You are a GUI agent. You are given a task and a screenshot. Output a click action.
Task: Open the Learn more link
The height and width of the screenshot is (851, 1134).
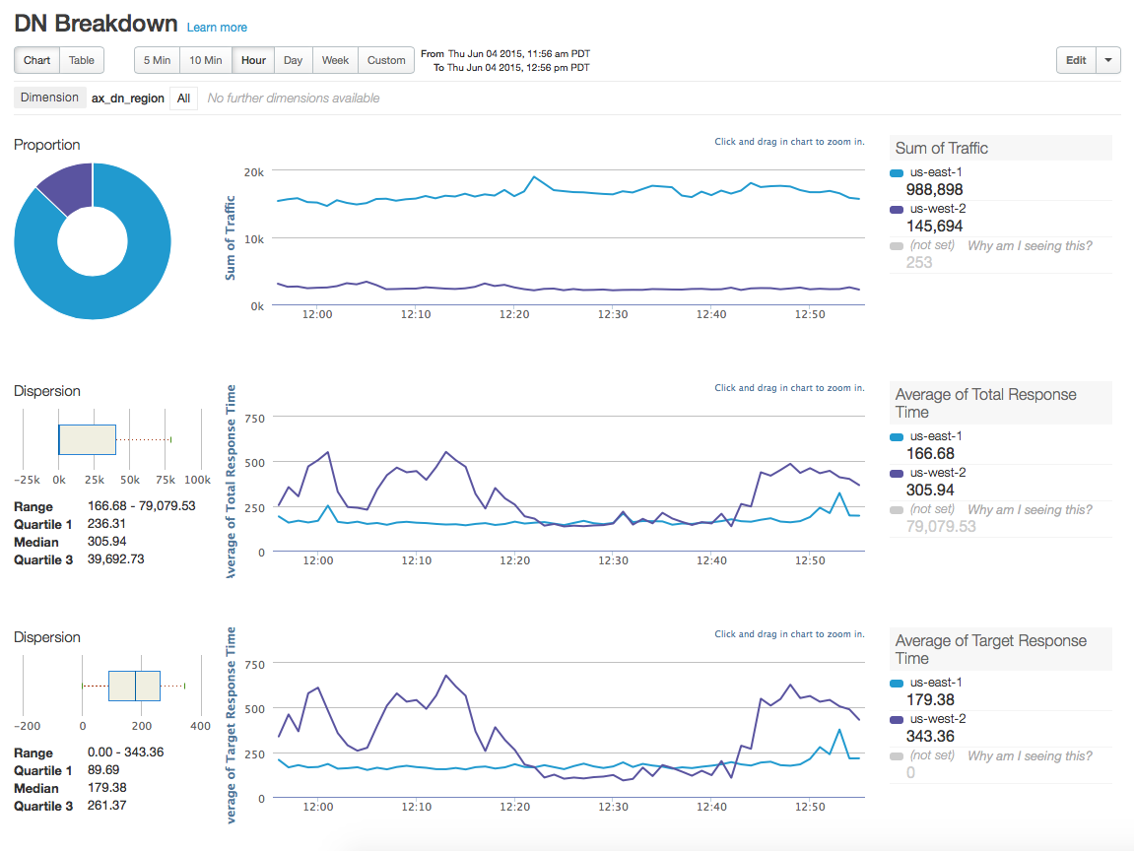coord(217,28)
